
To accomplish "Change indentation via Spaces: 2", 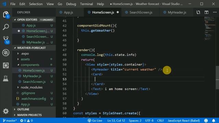I will (x=135, y=121).
